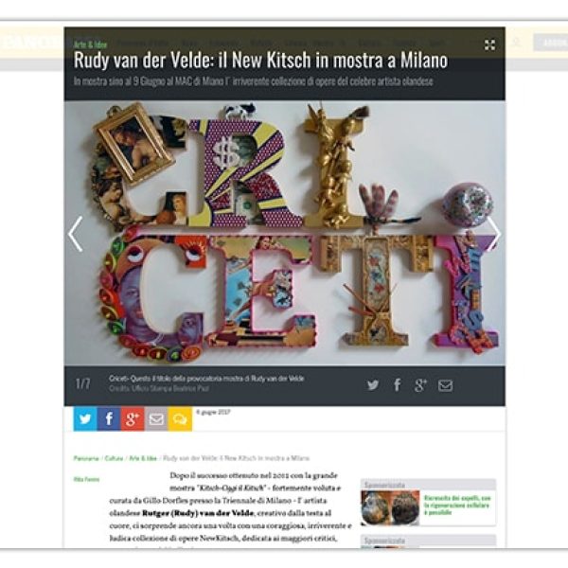The image size is (568, 568).
Task: Open Arte & Idee category label
Action: coord(91,44)
